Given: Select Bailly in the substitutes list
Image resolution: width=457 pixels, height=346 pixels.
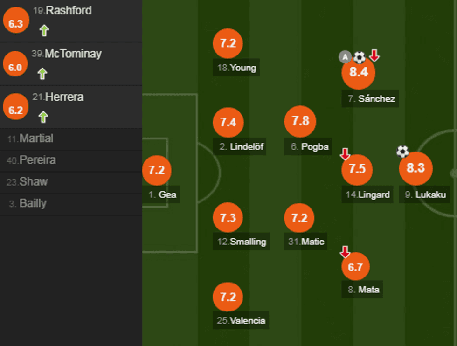Looking at the screenshot, I should [x=33, y=203].
